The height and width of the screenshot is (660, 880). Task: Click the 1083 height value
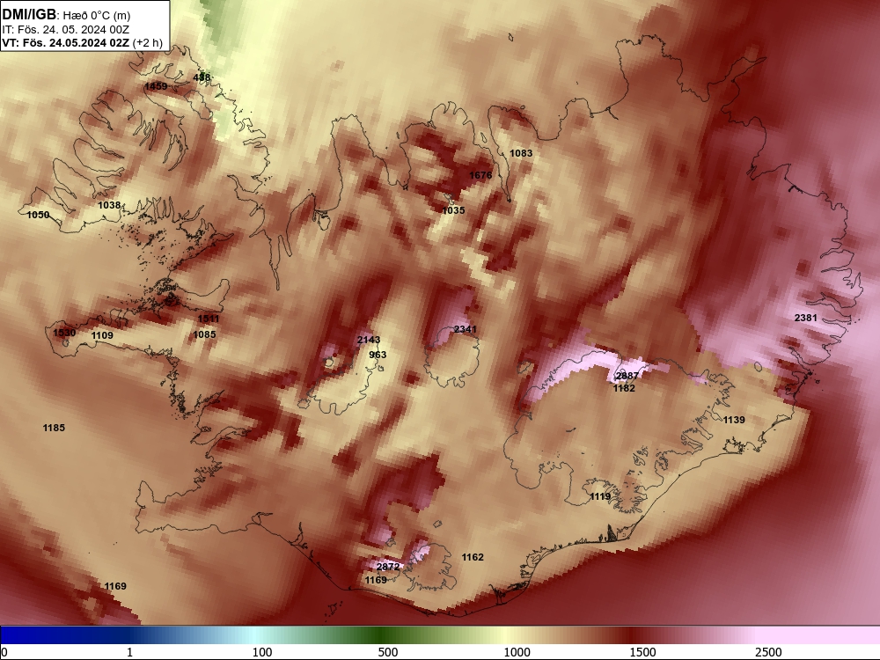[x=521, y=153]
